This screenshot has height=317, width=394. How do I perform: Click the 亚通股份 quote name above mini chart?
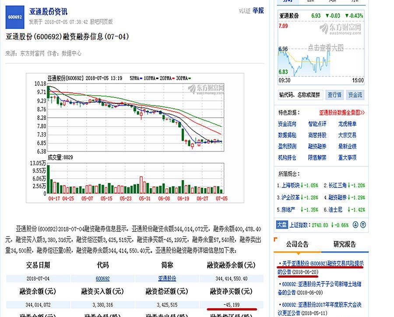pyautogui.click(x=289, y=16)
